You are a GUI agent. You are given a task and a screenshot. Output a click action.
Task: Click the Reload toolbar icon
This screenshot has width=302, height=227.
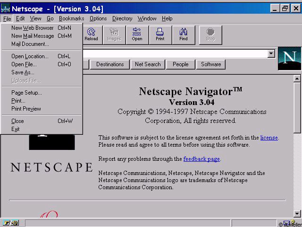pos(91,35)
